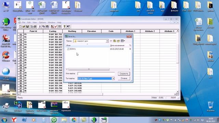Click the Coordinate Editor taskbar icon

coord(104,120)
